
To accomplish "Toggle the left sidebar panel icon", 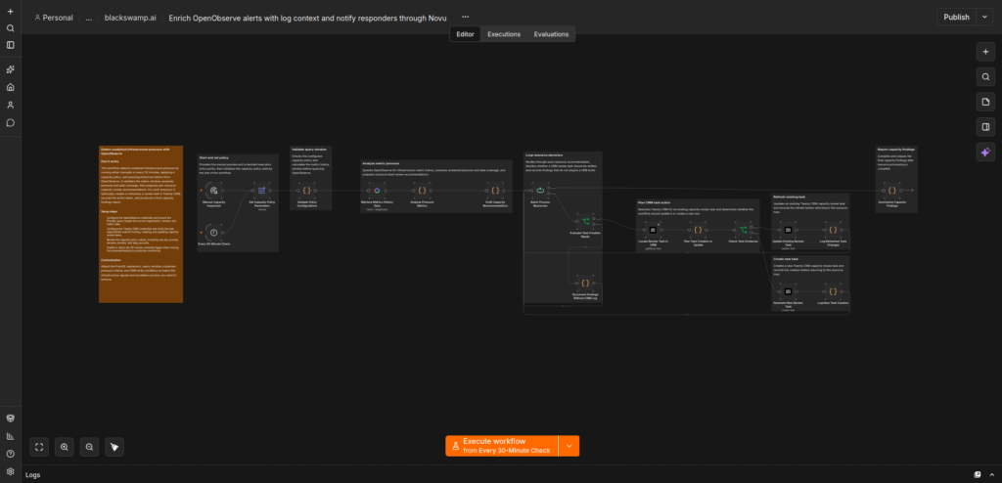I will pos(10,45).
